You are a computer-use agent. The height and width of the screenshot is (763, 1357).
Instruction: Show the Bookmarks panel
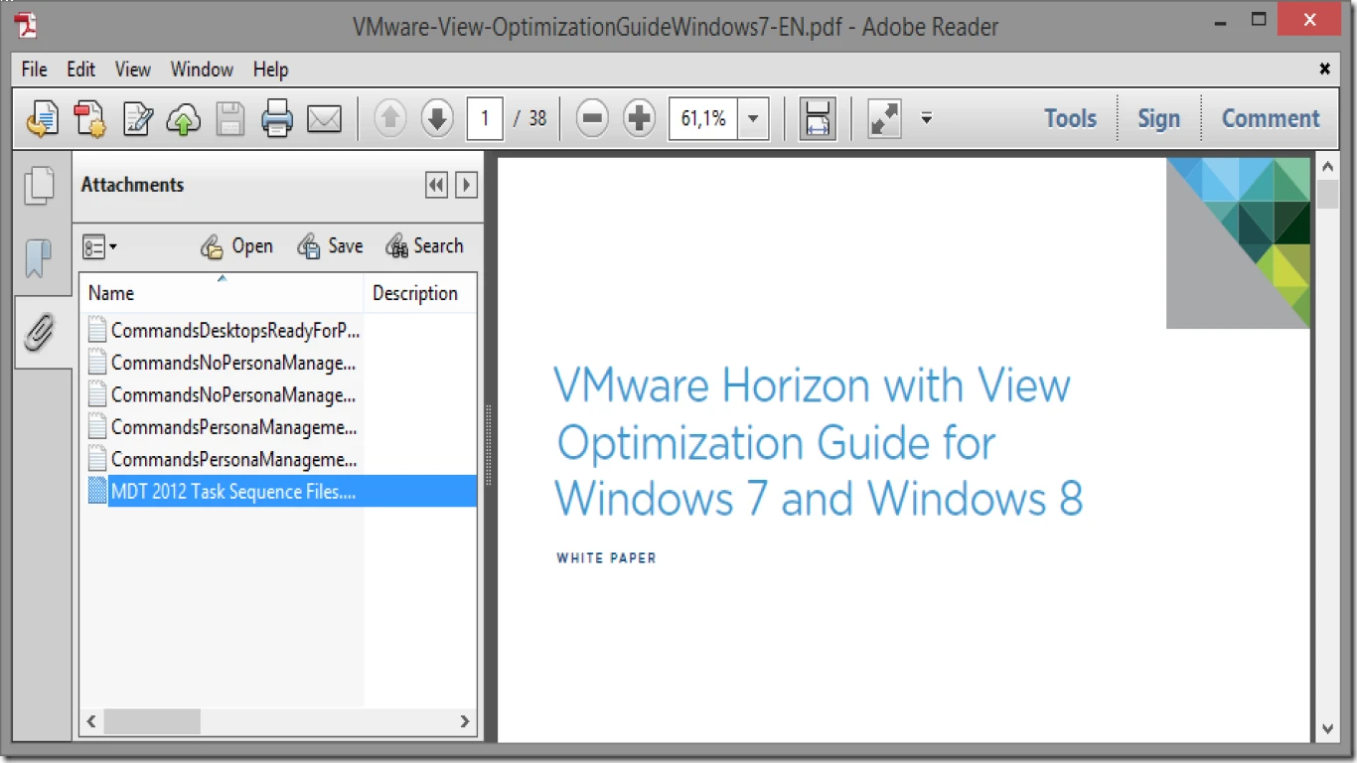tap(39, 257)
